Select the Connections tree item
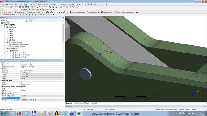This screenshot has height=116, width=207. coord(13,49)
